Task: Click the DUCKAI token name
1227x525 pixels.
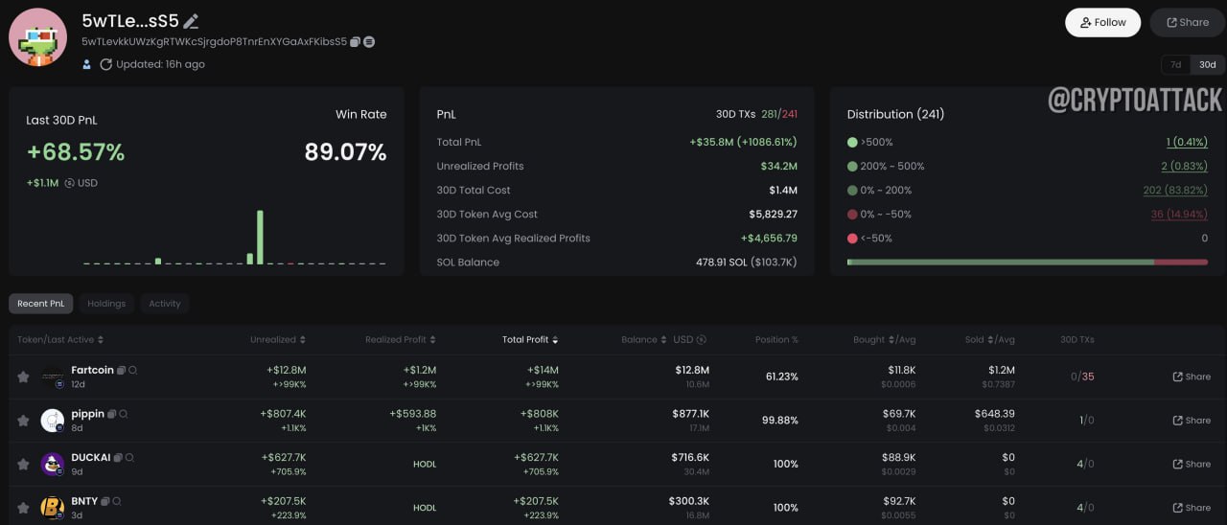Action: [x=91, y=458]
